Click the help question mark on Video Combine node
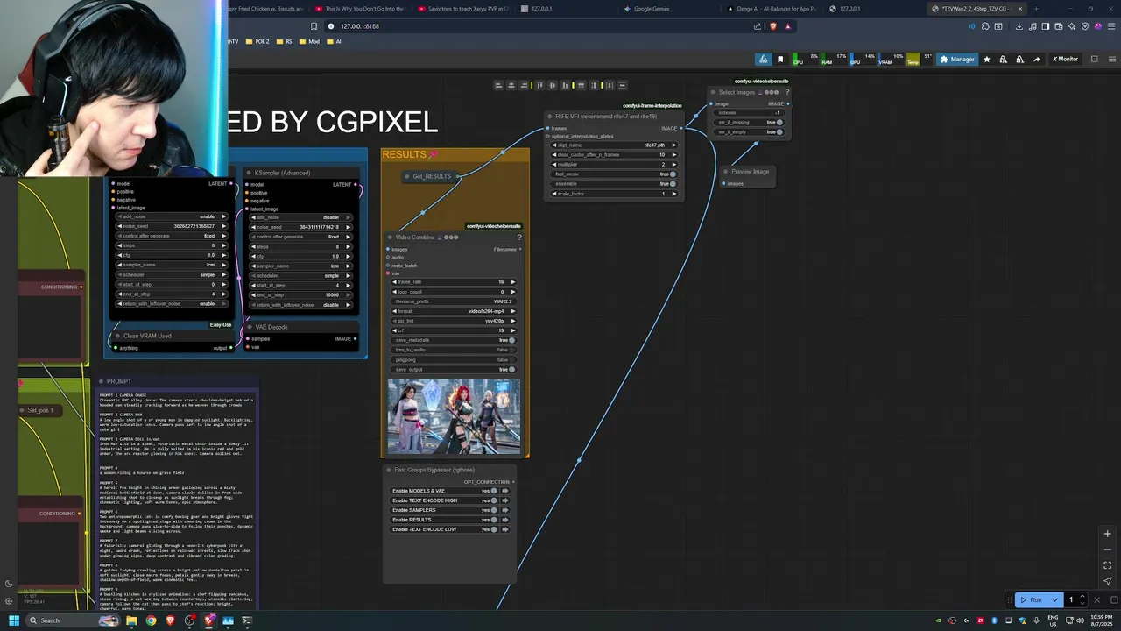 [519, 238]
